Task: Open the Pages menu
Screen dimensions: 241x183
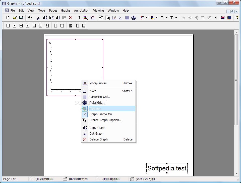Action: [53, 11]
